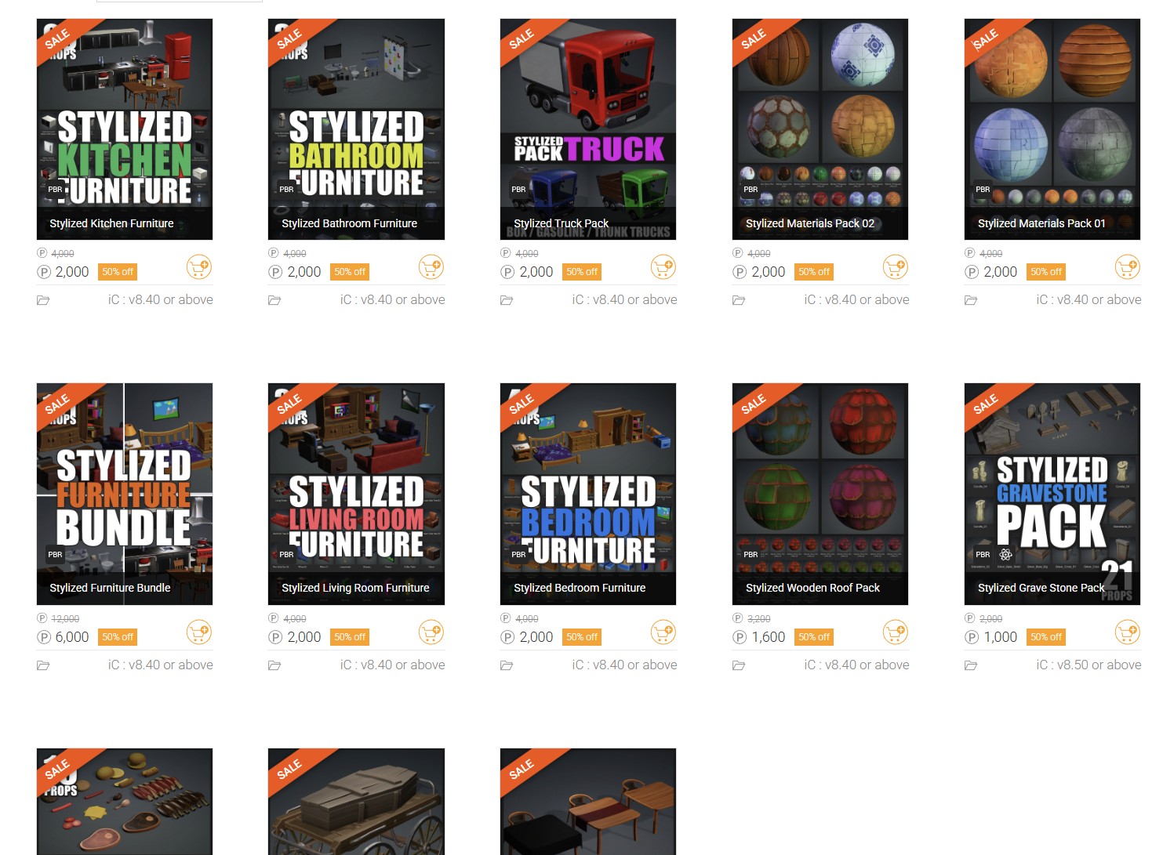This screenshot has width=1163, height=855.
Task: Add Stylized Materials Pack 02 to cart
Action: pos(896,267)
